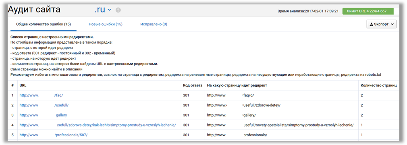The width and height of the screenshot is (407, 145).
Task: Switch to Новые ошибки (15) tab
Action: click(x=106, y=24)
